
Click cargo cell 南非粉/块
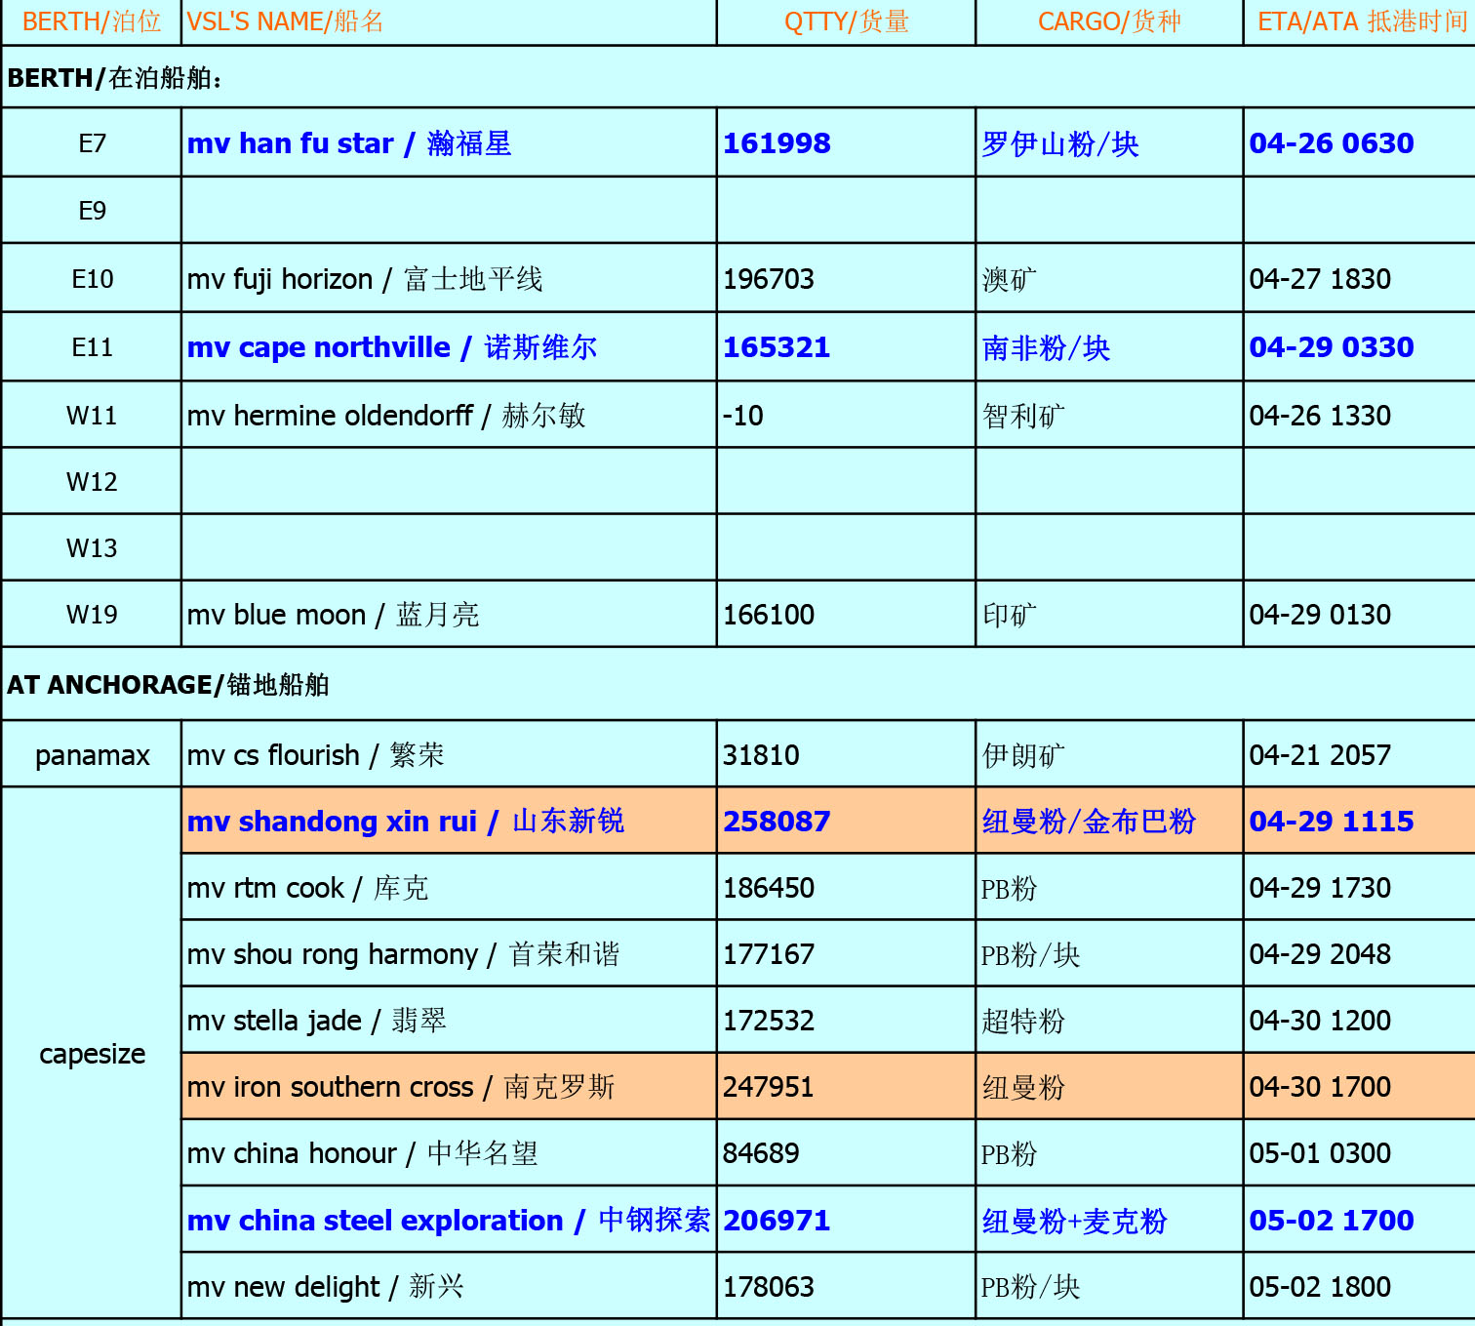[x=1109, y=346]
